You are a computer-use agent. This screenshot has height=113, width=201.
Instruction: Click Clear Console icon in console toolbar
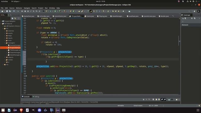[153, 100]
